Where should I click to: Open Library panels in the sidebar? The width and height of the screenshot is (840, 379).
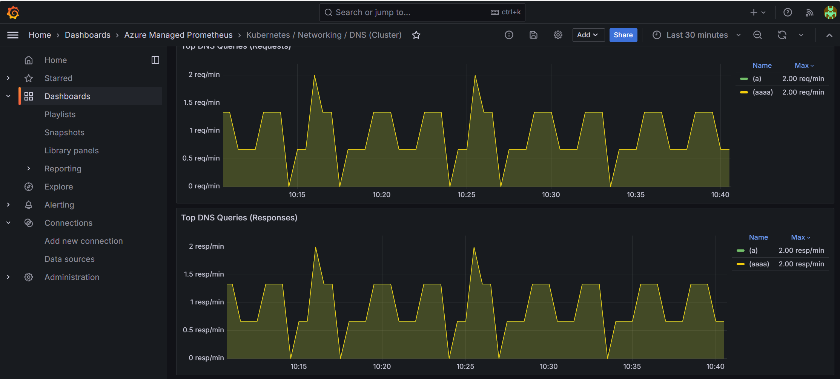point(72,150)
